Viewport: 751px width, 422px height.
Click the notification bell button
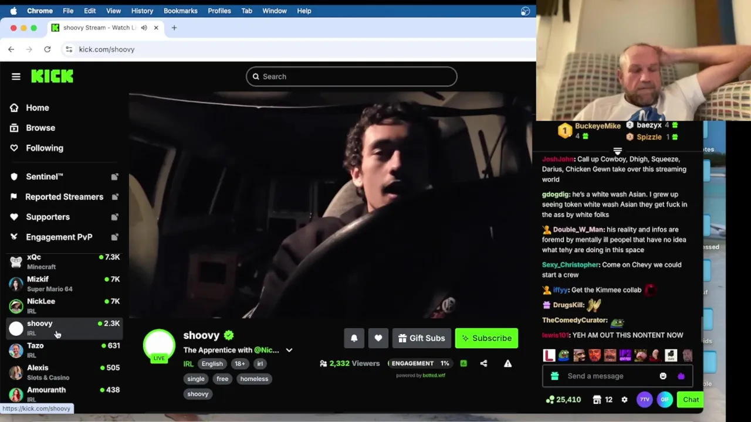click(354, 338)
